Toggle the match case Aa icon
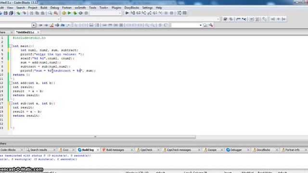 tap(63, 25)
